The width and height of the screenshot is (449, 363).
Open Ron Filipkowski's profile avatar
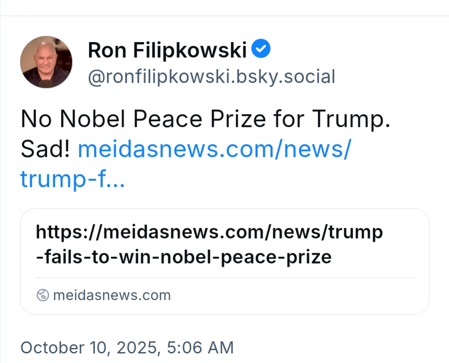46,62
